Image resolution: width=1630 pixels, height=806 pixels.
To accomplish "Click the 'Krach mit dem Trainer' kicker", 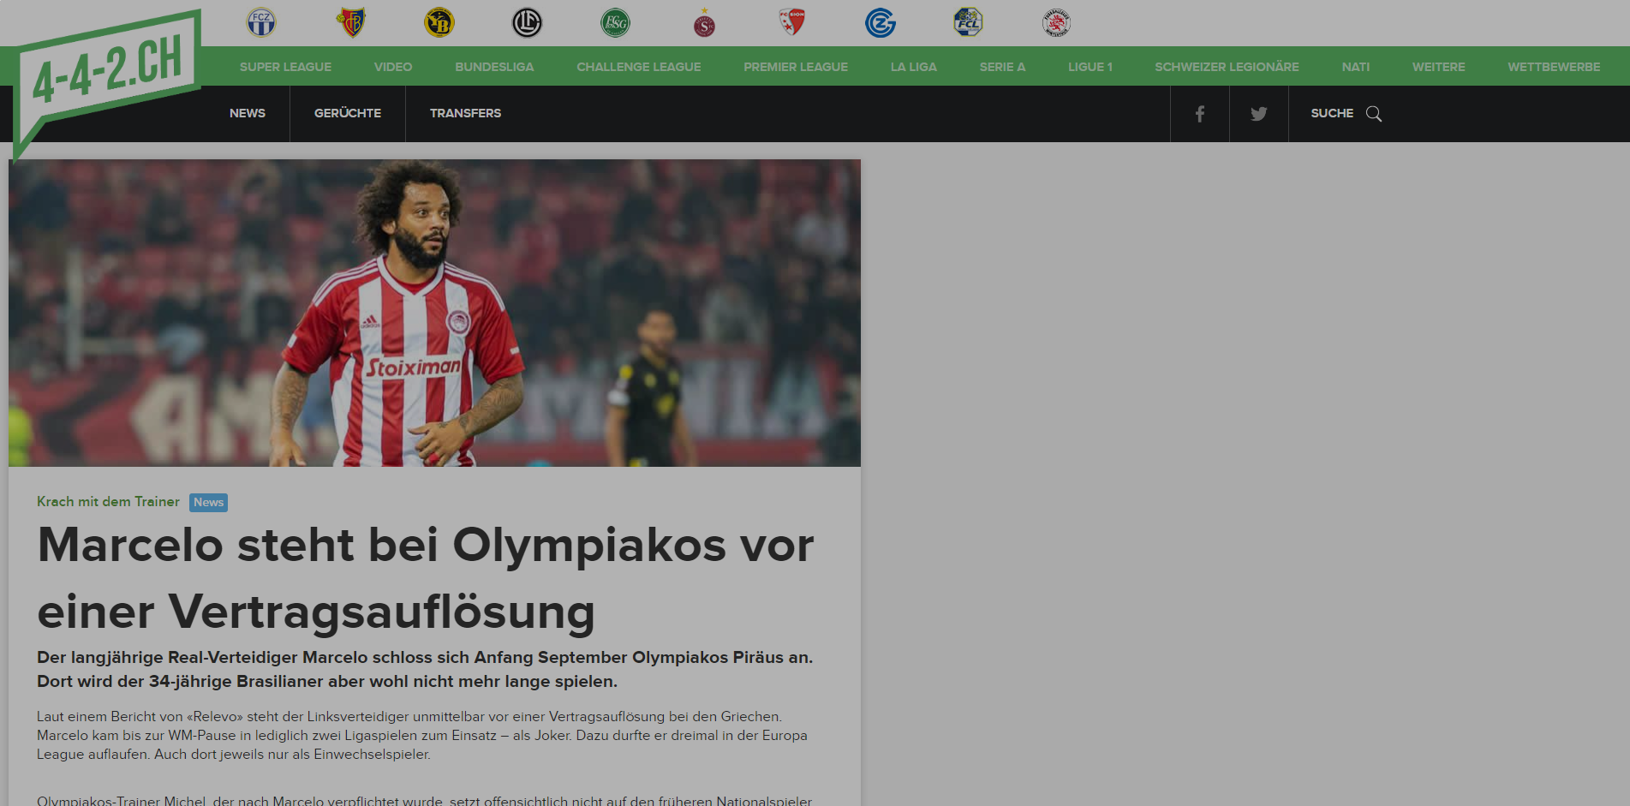I will (x=108, y=502).
